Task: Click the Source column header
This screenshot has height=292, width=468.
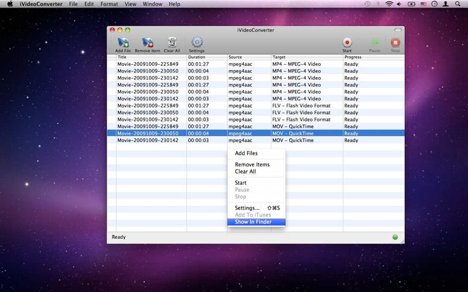Action: coord(249,57)
